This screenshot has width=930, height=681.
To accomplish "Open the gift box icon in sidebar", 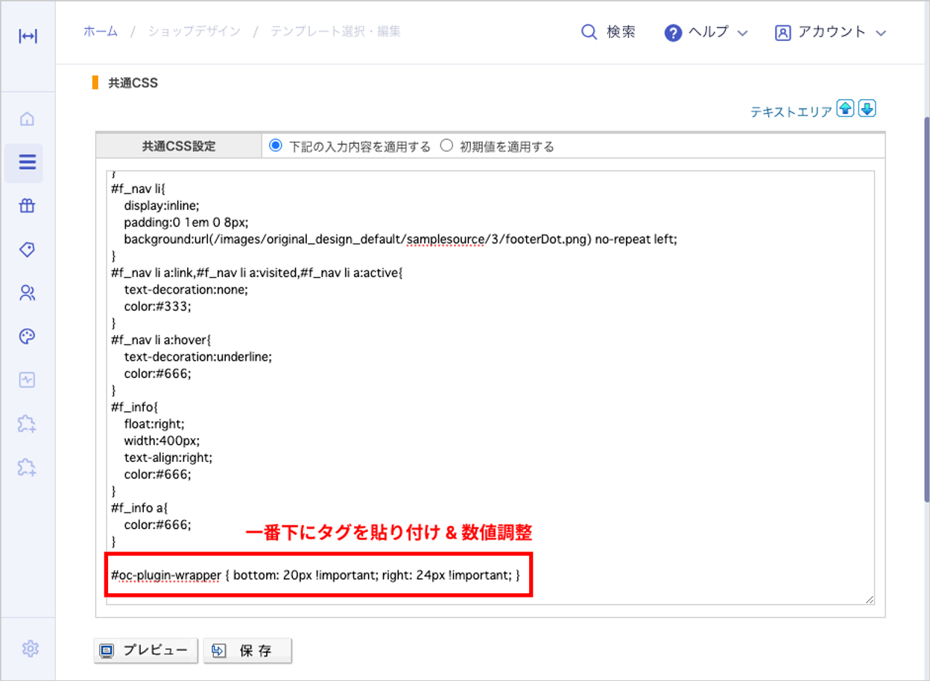I will click(x=27, y=206).
